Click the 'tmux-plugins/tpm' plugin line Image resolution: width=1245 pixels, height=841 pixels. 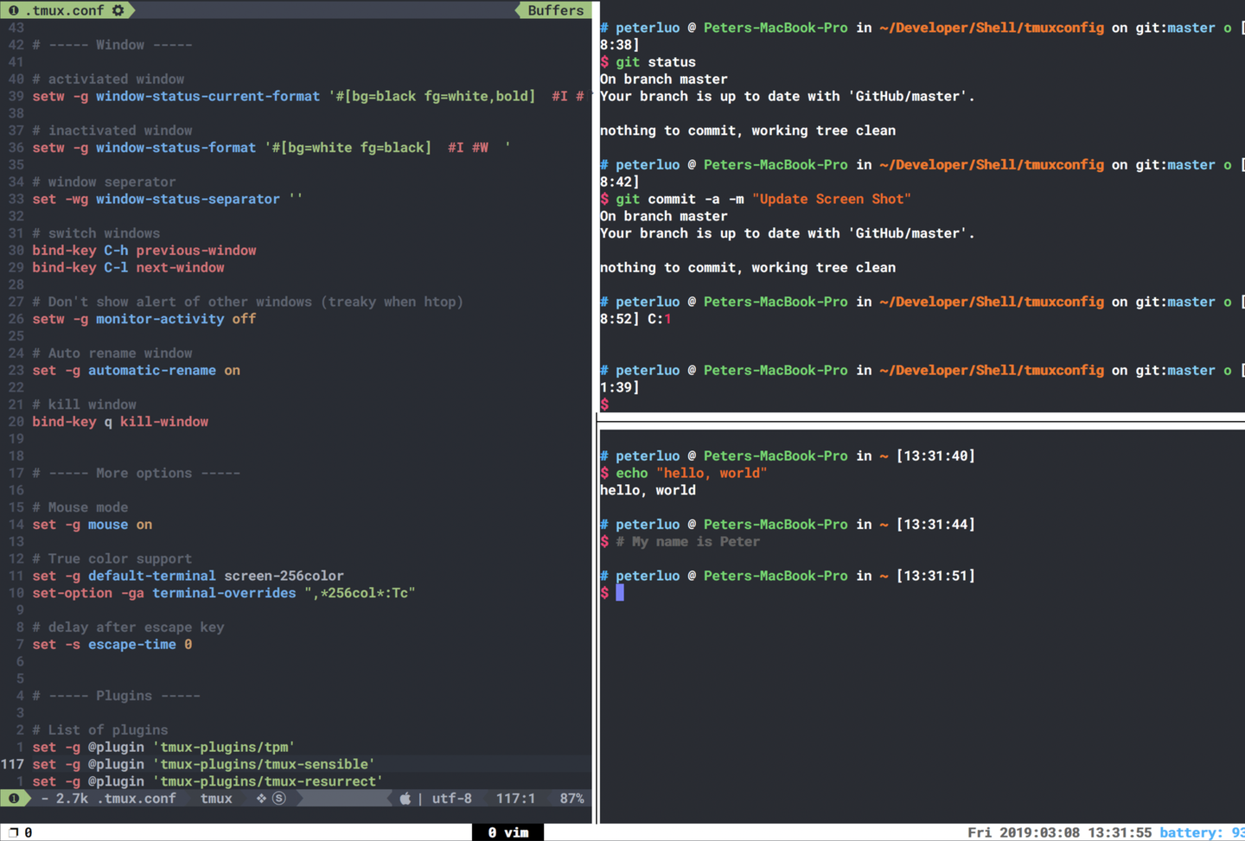[163, 747]
